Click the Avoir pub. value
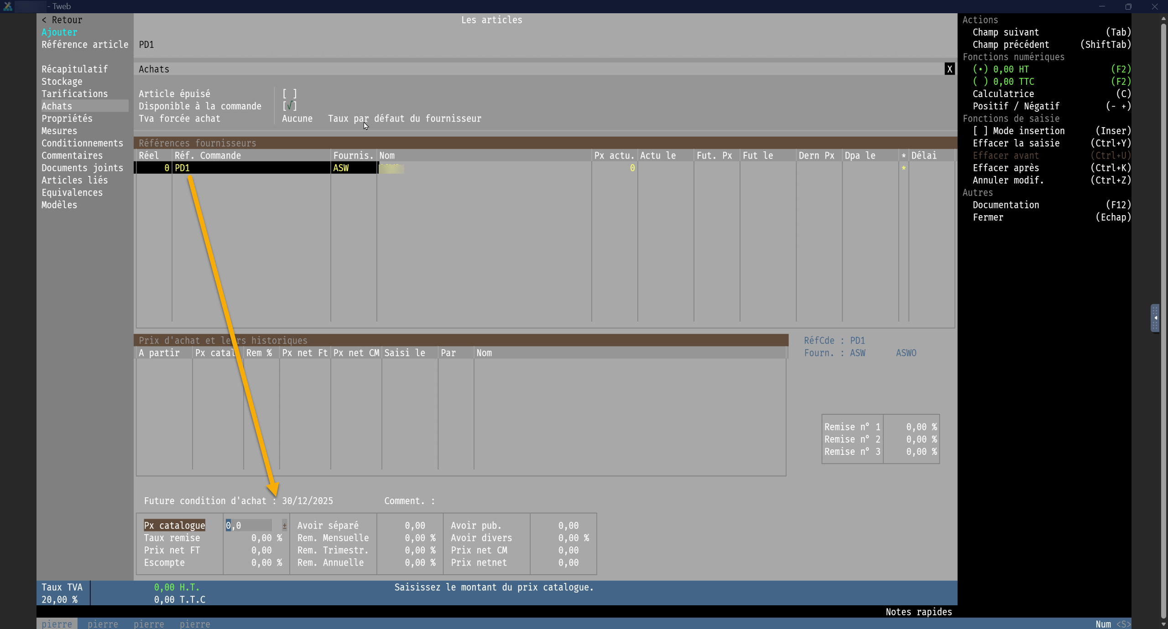 (568, 526)
